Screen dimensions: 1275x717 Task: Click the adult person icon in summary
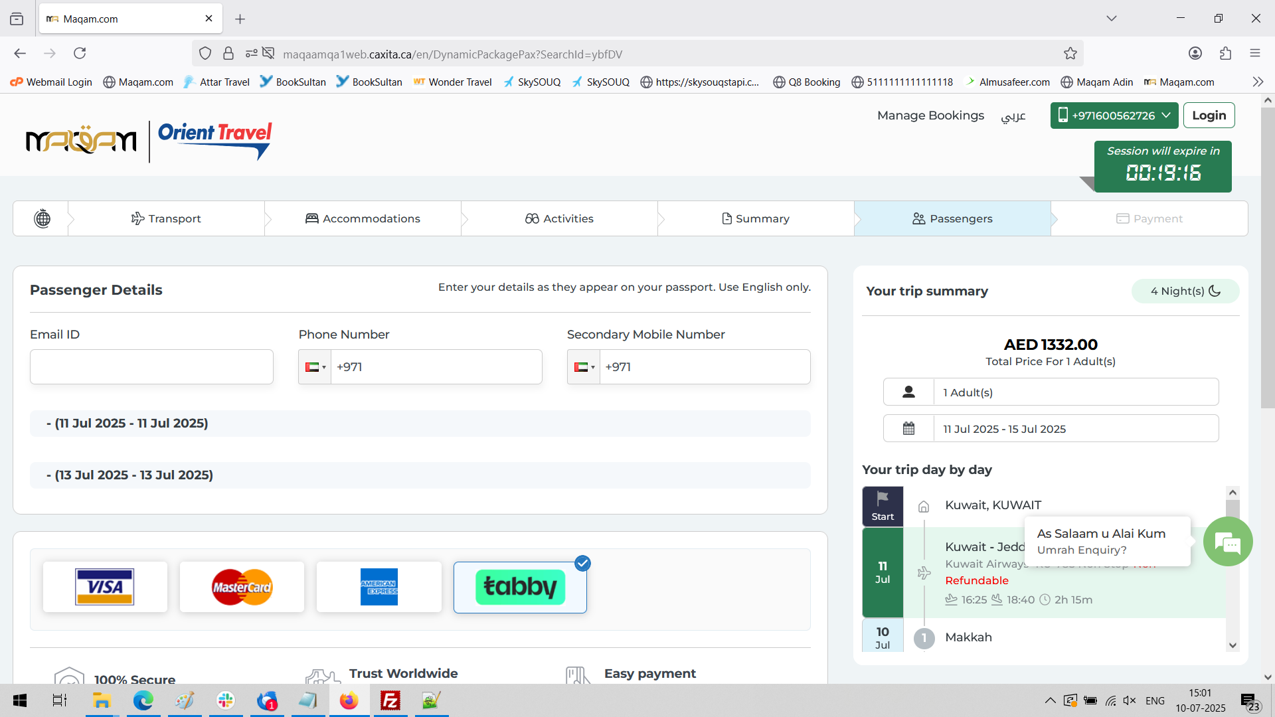(x=908, y=392)
